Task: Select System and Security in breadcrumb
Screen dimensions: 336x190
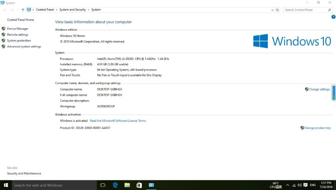Action: coord(73,10)
